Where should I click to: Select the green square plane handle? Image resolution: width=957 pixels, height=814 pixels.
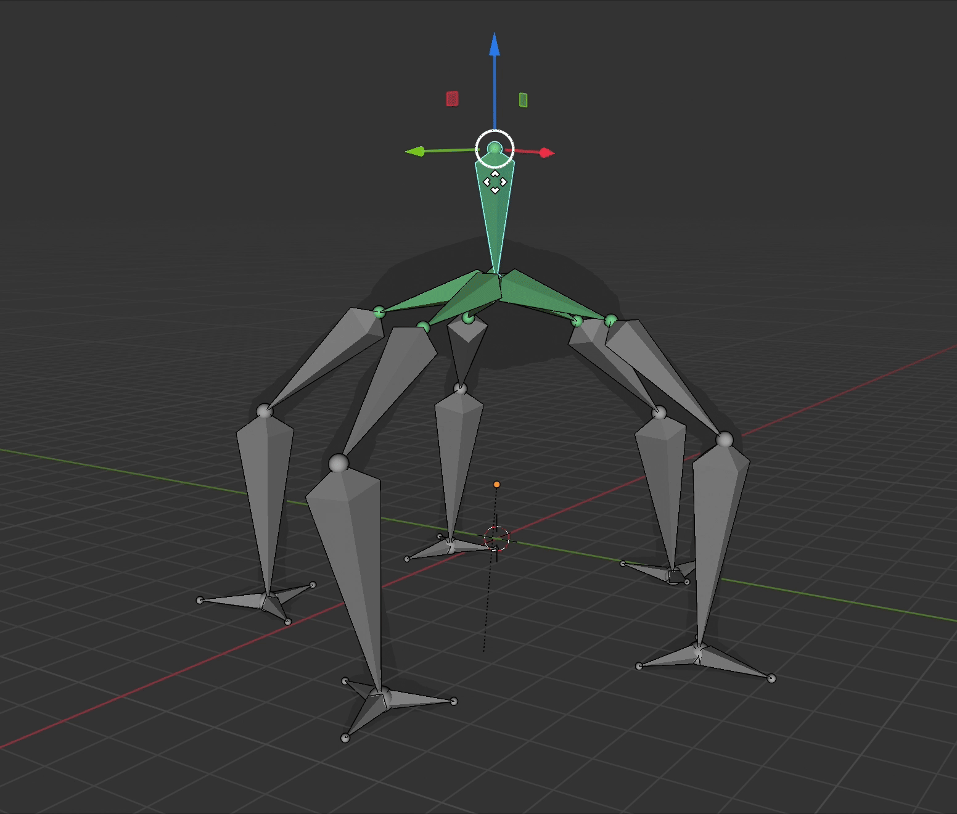pyautogui.click(x=523, y=100)
